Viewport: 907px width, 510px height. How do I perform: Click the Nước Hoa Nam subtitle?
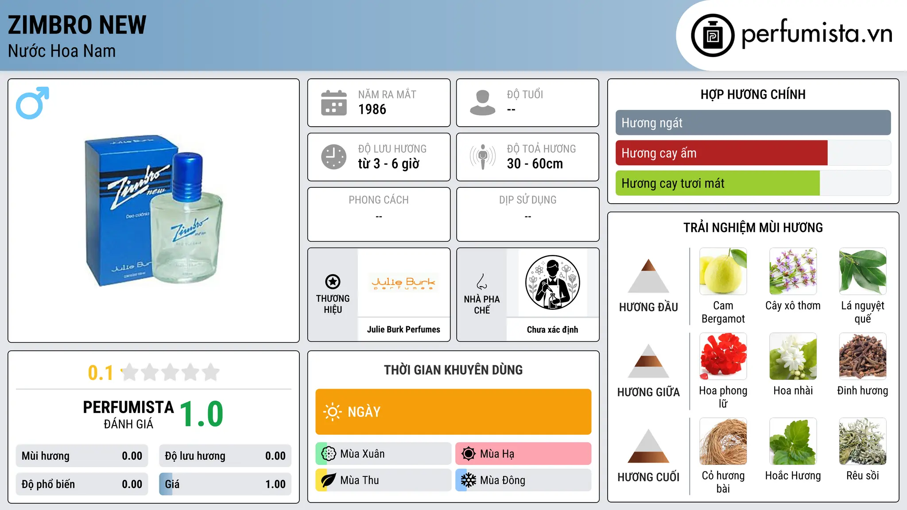coord(62,51)
